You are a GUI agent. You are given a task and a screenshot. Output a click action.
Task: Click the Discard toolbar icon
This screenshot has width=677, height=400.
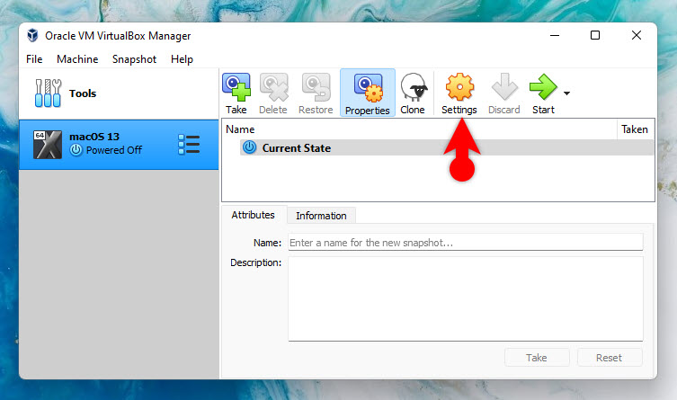click(x=504, y=86)
